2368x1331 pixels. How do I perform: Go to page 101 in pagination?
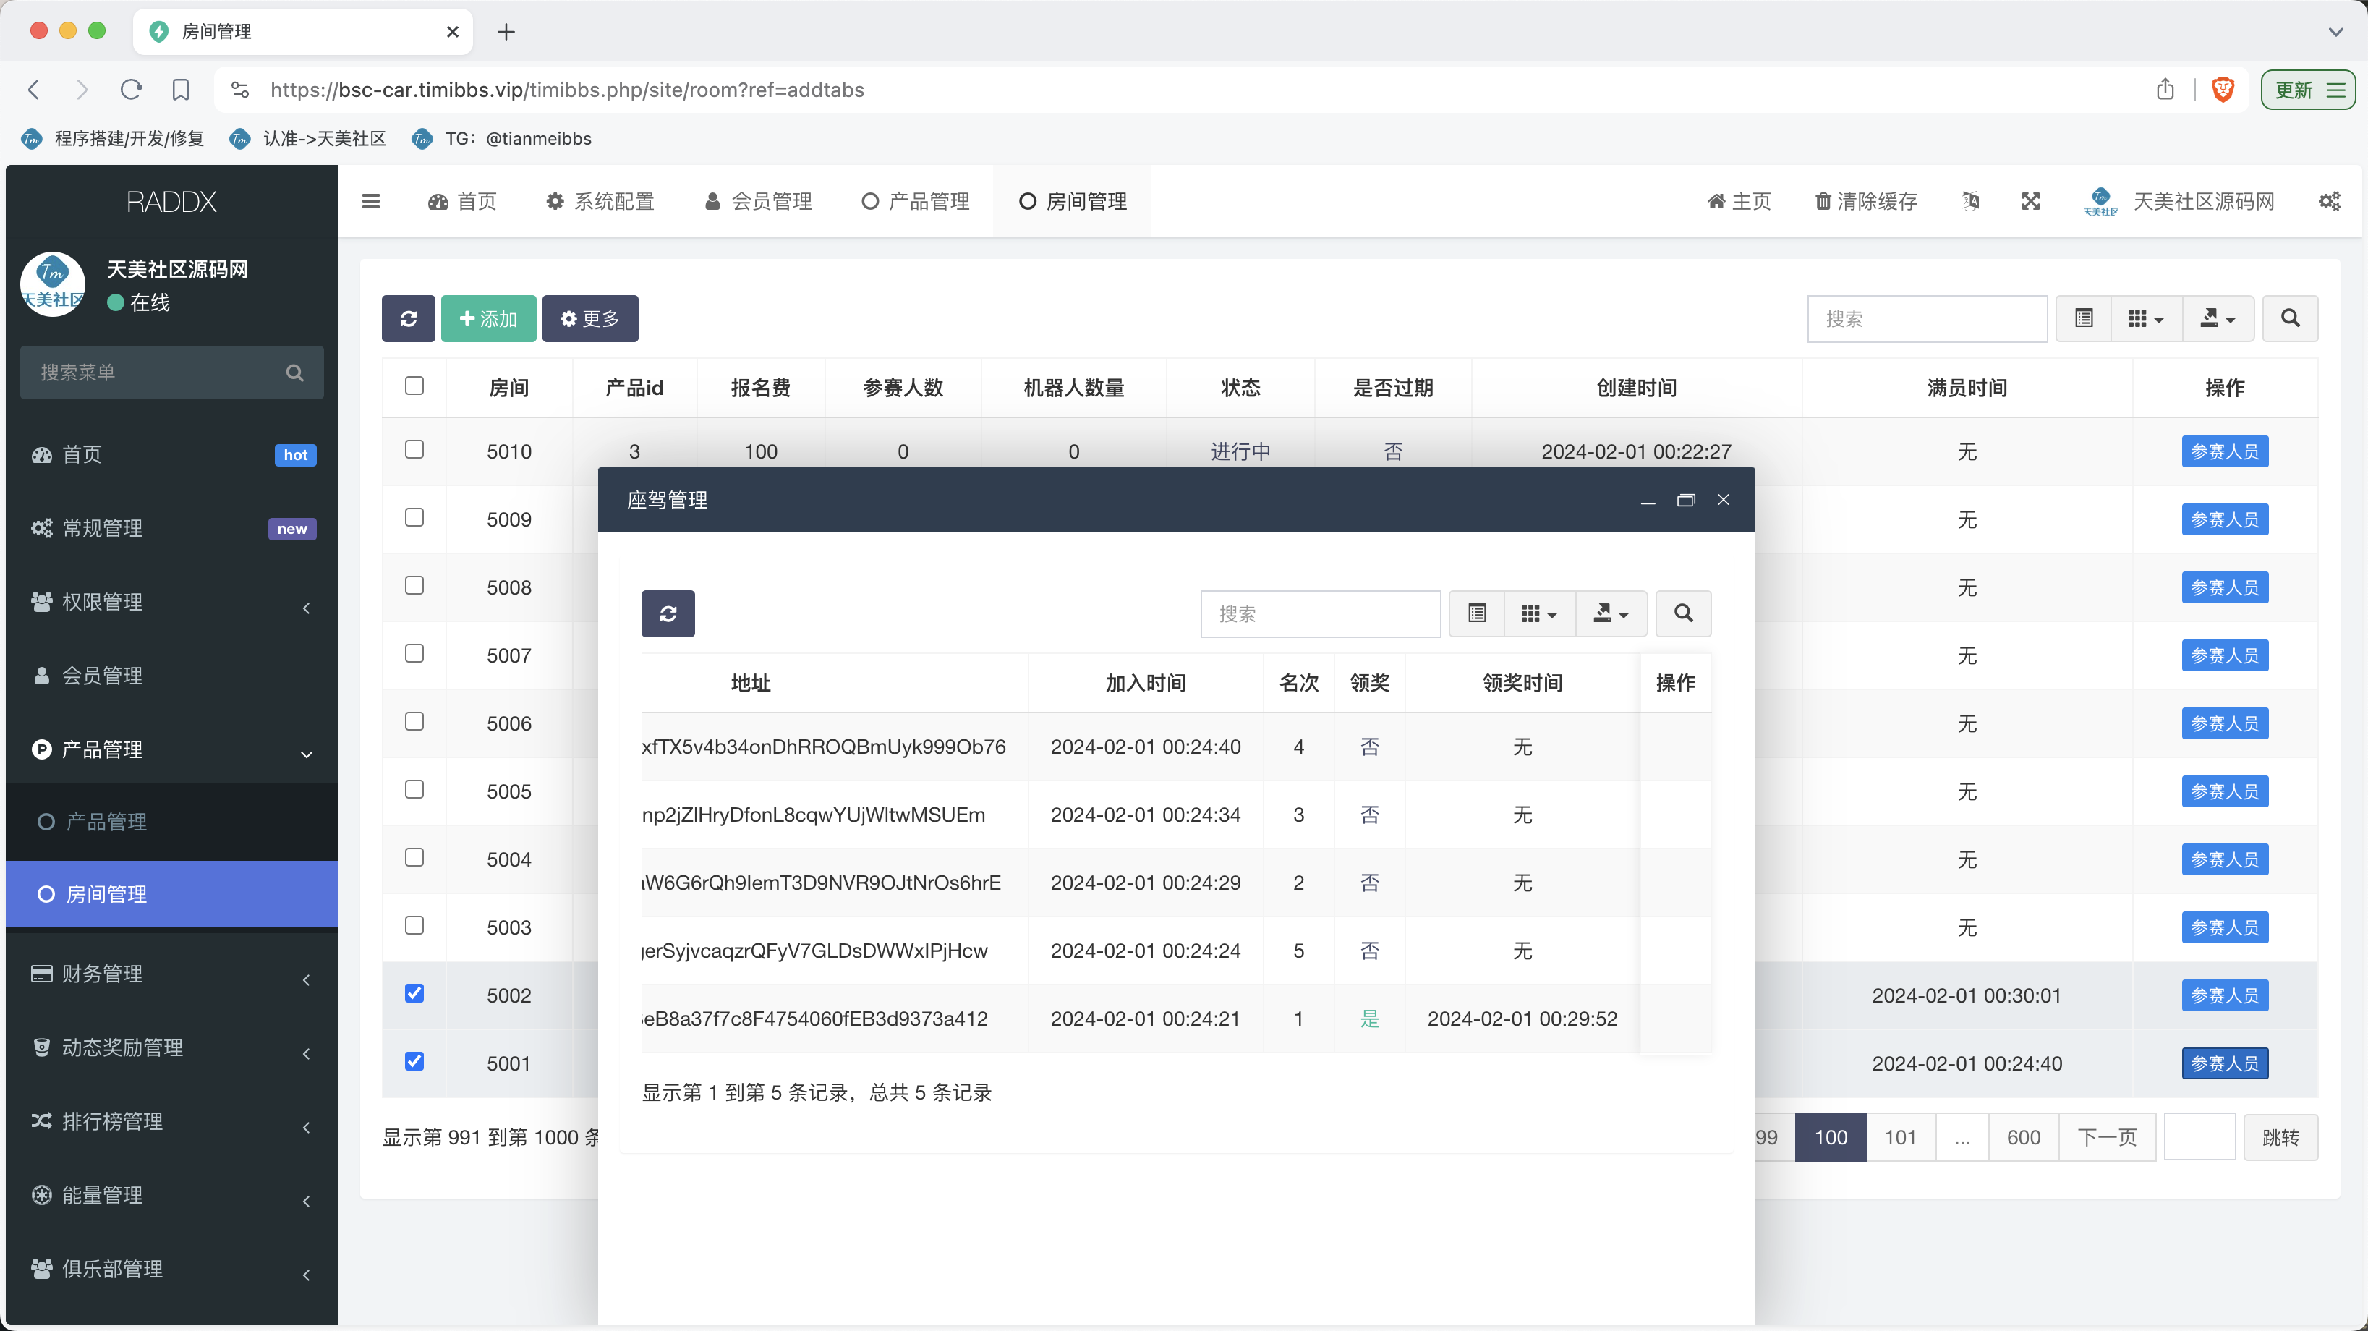(x=1900, y=1138)
